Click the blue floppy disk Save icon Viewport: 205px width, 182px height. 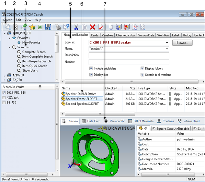pyautogui.click(x=48, y=28)
